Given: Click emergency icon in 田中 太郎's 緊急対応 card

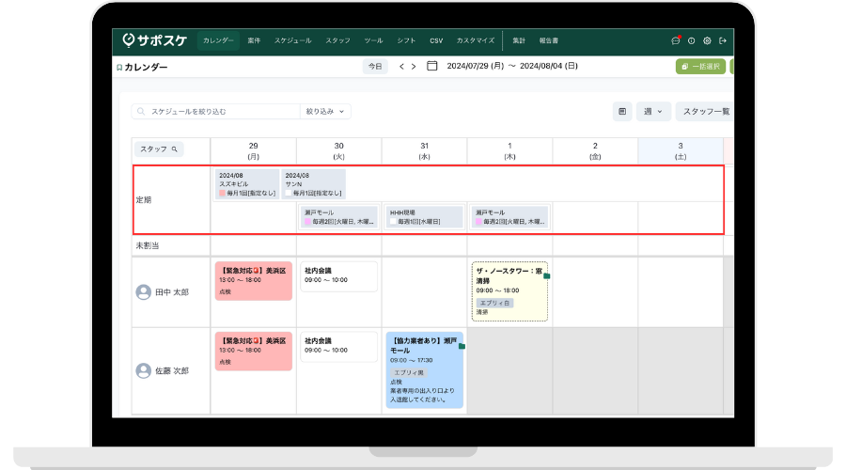Looking at the screenshot, I should coord(257,271).
